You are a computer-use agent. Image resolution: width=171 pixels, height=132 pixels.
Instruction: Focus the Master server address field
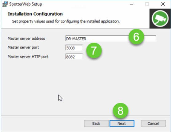tap(111, 38)
